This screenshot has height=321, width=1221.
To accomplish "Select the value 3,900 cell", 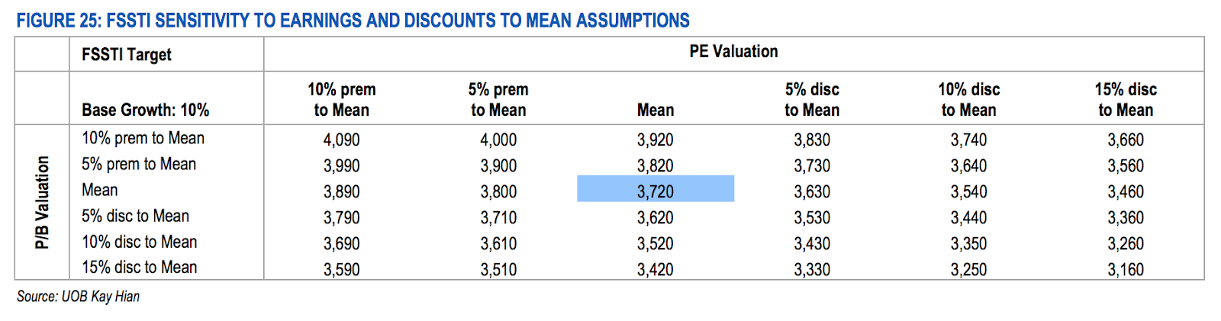I will click(498, 166).
